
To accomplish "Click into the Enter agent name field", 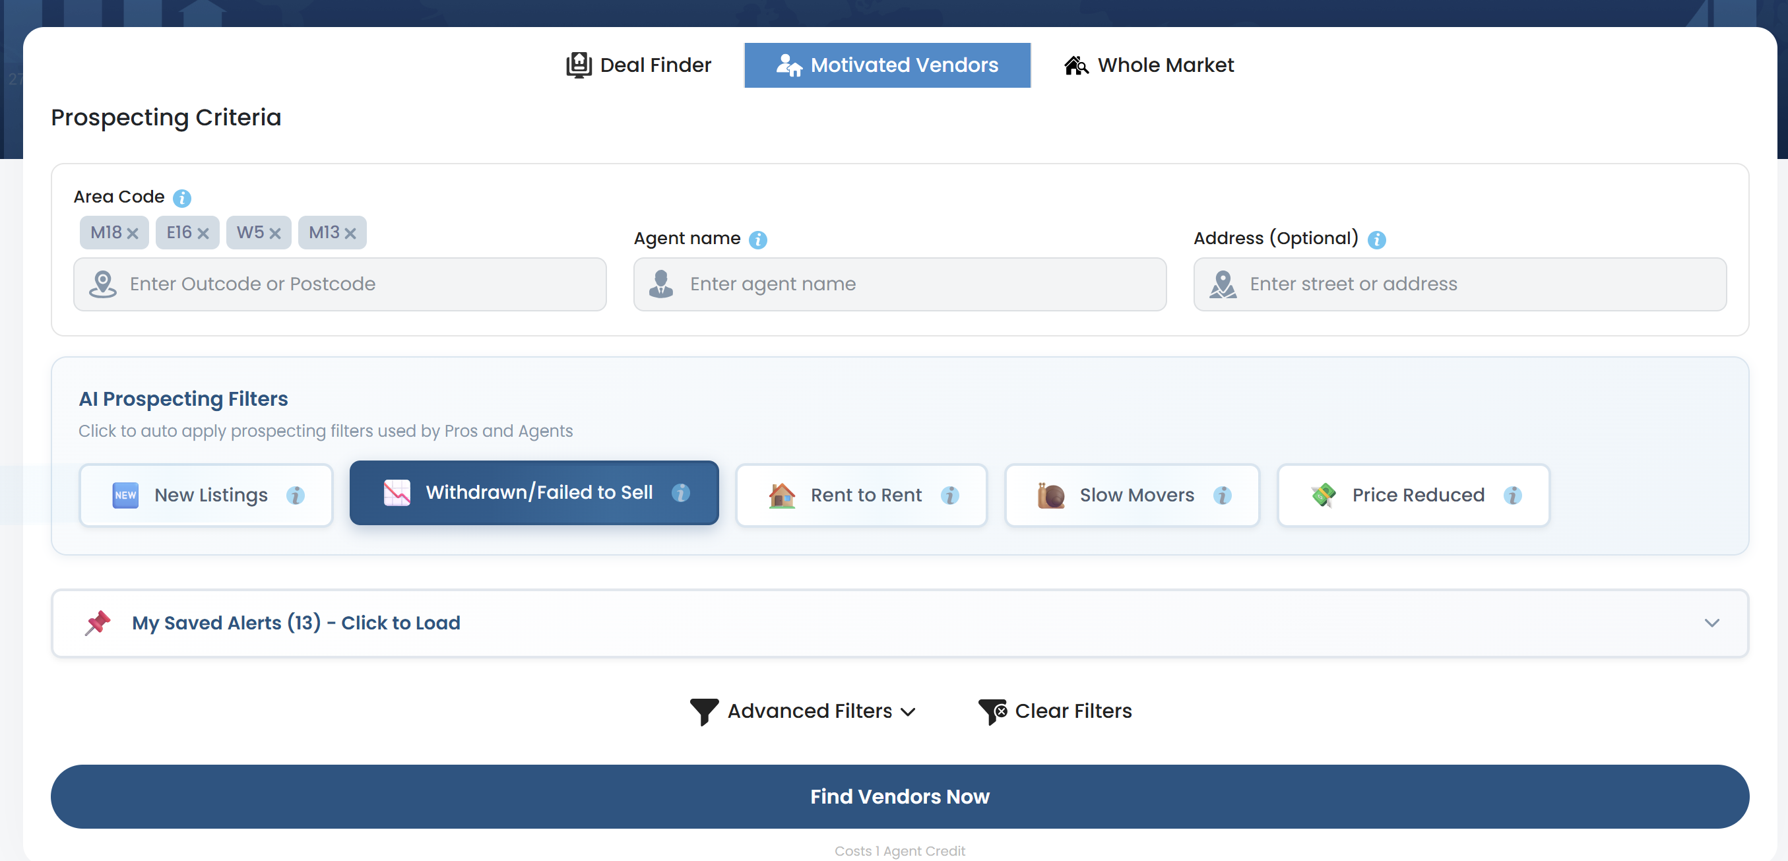I will pyautogui.click(x=899, y=284).
